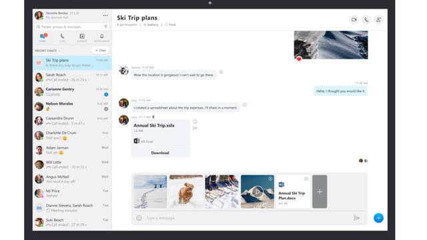Send the message with the send arrow
The width and height of the screenshot is (427, 240).
pyautogui.click(x=356, y=218)
